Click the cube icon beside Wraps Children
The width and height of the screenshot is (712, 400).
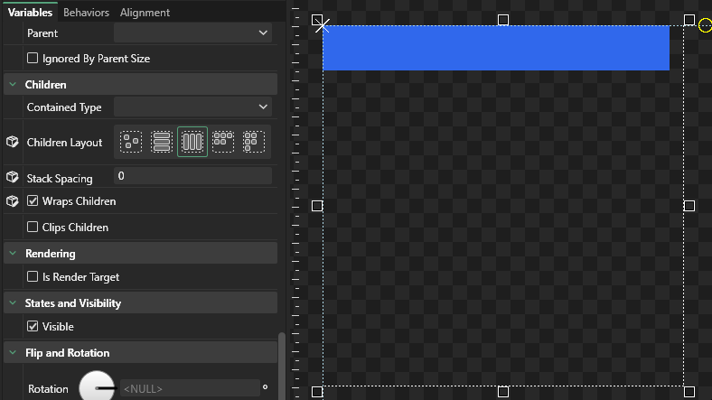(13, 200)
